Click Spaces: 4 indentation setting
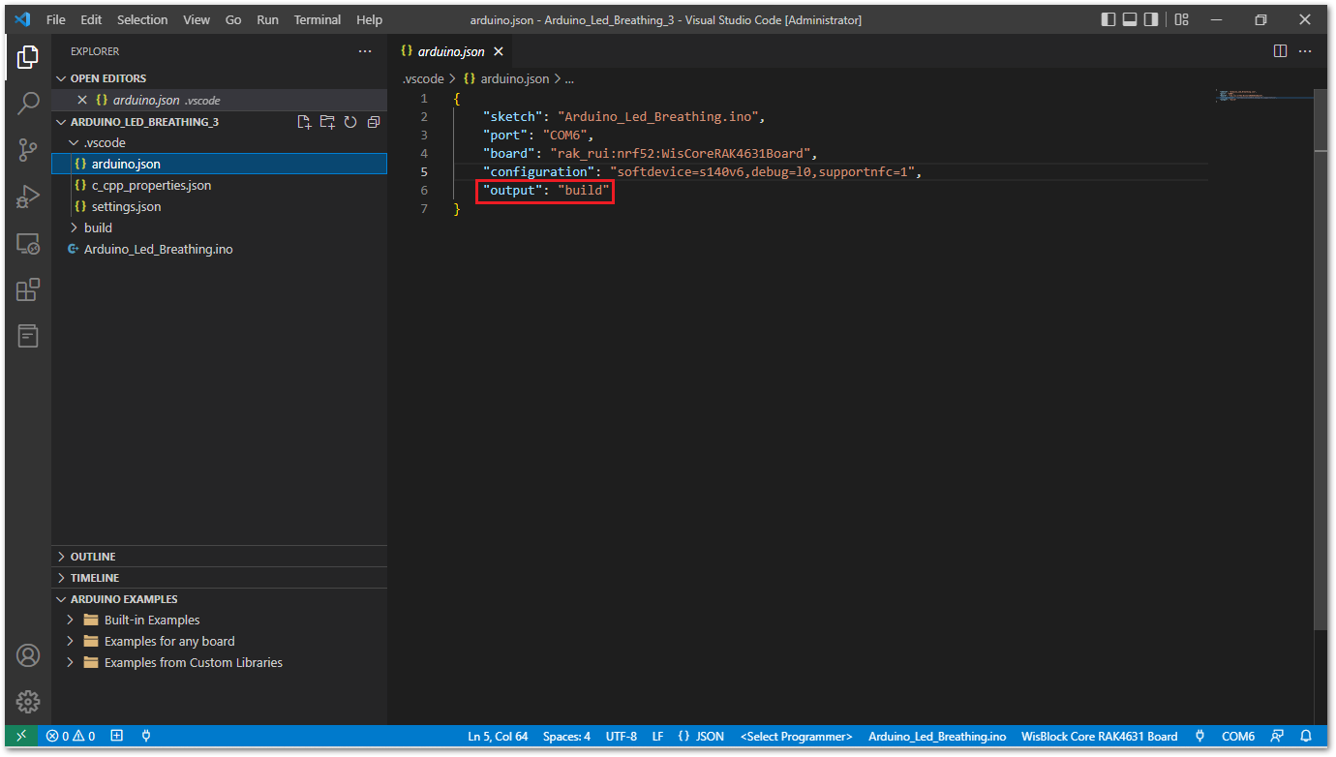The image size is (1336, 757). 566,736
